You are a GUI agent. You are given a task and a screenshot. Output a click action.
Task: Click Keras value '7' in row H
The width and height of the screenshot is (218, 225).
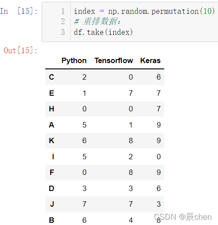(158, 109)
